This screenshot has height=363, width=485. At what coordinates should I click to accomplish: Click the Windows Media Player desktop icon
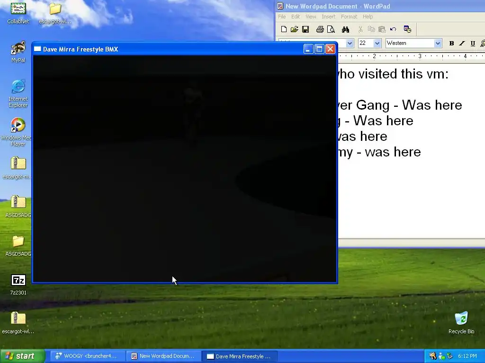(18, 132)
